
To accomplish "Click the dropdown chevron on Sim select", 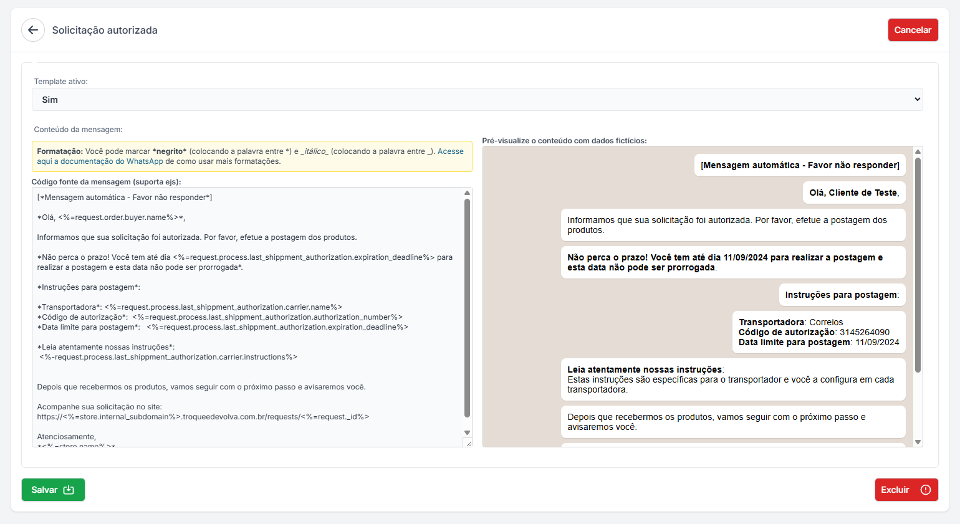I will click(917, 100).
